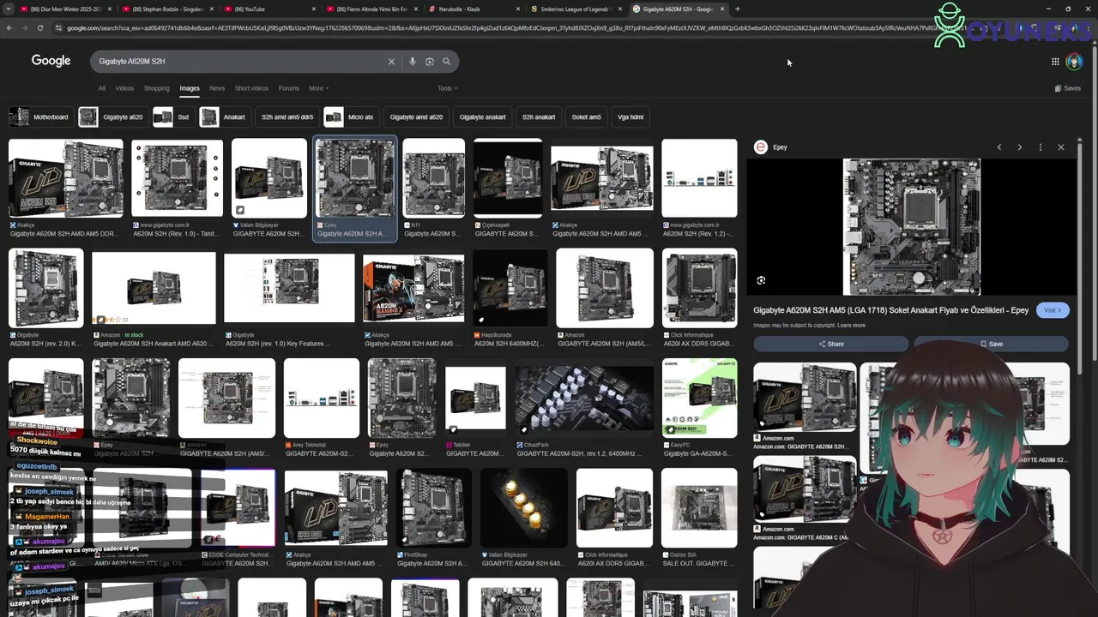The height and width of the screenshot is (617, 1098).
Task: Go to the Google logo homepage
Action: tap(51, 61)
